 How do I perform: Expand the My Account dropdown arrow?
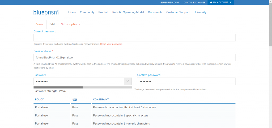[231, 2]
